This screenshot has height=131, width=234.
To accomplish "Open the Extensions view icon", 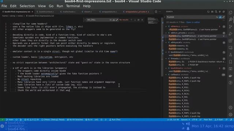I will coord(231,40).
